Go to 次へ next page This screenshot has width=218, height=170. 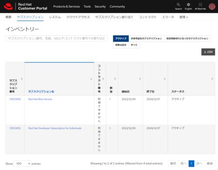tap(199, 163)
